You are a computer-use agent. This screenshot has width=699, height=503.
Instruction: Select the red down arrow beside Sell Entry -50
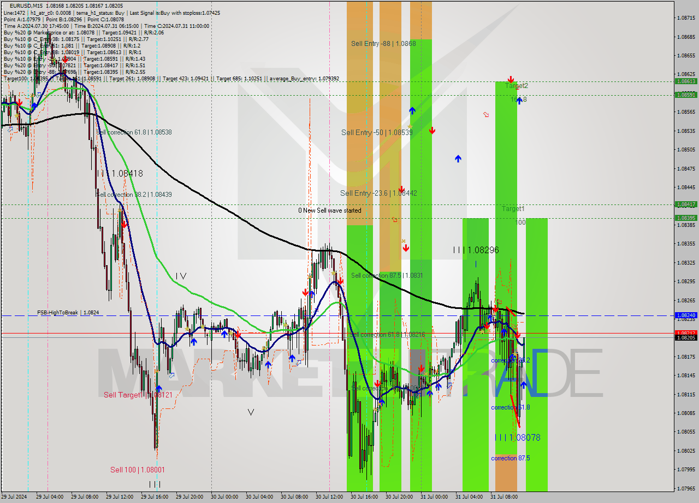432,131
